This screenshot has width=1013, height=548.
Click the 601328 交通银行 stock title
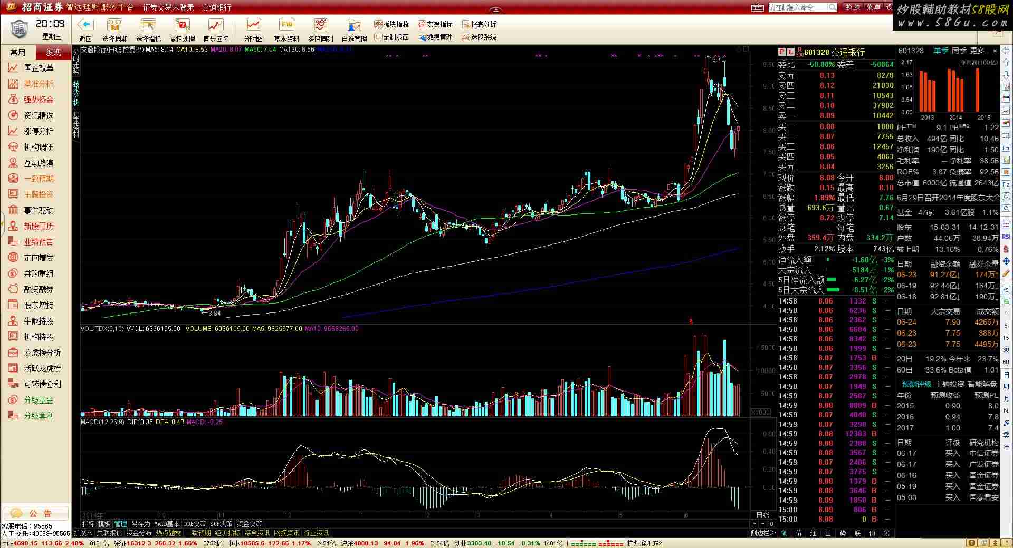[x=834, y=52]
